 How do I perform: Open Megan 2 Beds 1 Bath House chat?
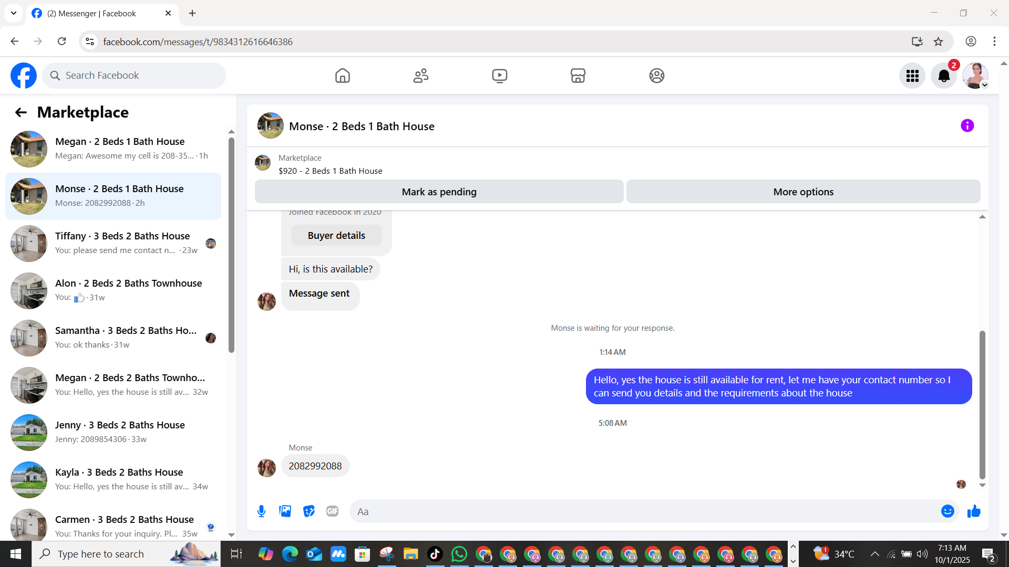pos(113,149)
